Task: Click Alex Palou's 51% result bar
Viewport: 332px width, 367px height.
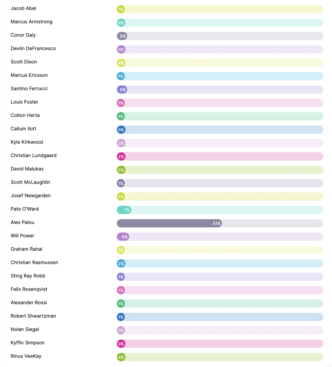Action: point(169,223)
